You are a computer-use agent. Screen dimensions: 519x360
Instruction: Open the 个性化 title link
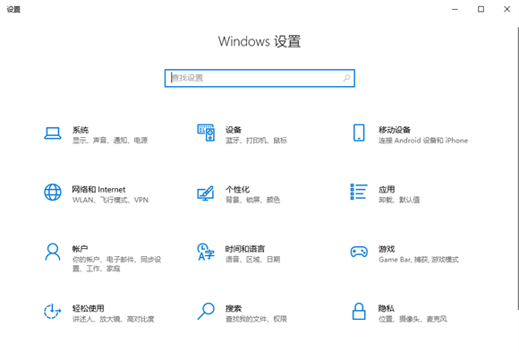pos(237,190)
